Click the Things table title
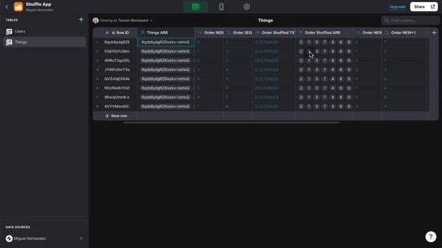Image resolution: width=442 pixels, height=248 pixels. click(x=265, y=21)
